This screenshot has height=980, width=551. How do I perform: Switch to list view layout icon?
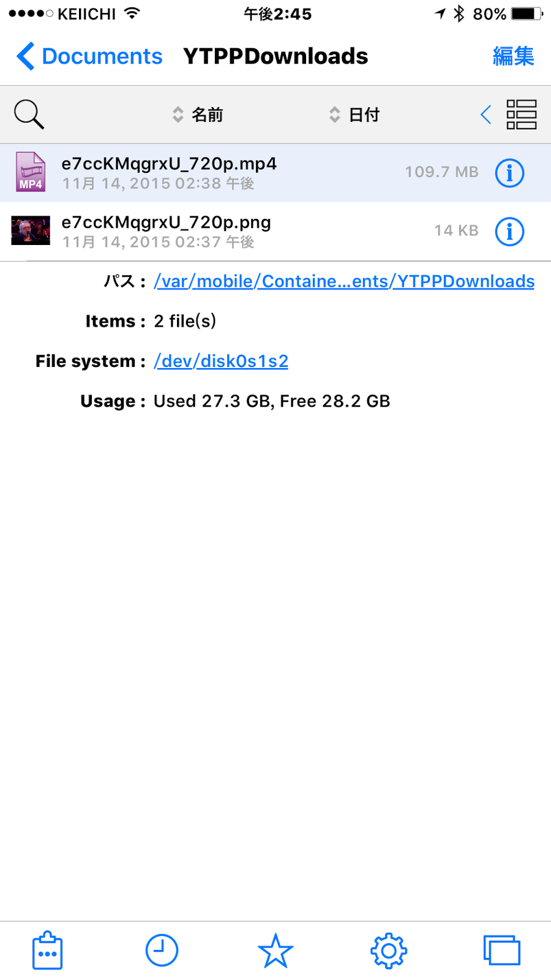point(521,115)
